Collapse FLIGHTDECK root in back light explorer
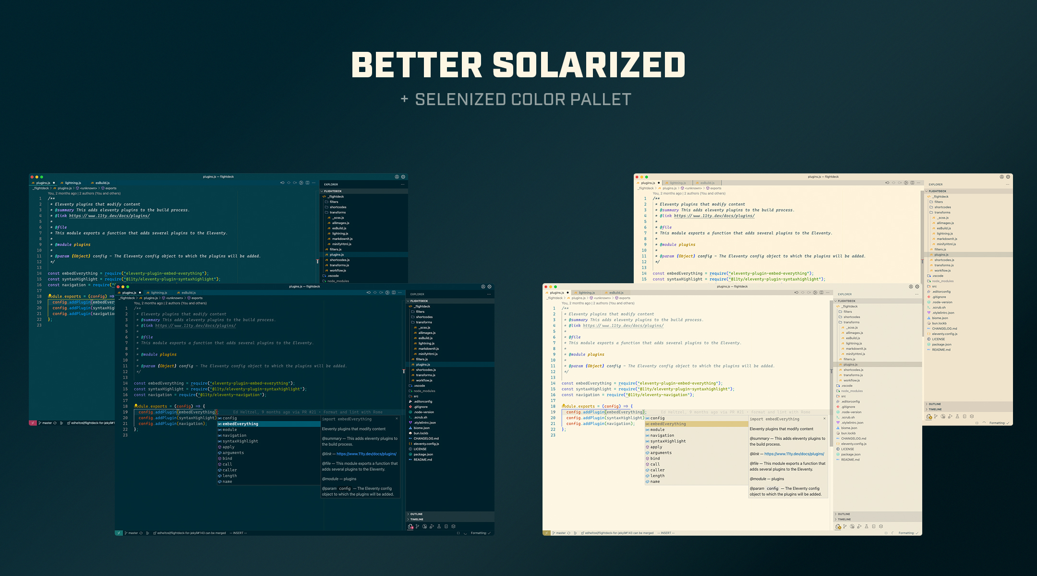Image resolution: width=1037 pixels, height=576 pixels. coord(937,191)
